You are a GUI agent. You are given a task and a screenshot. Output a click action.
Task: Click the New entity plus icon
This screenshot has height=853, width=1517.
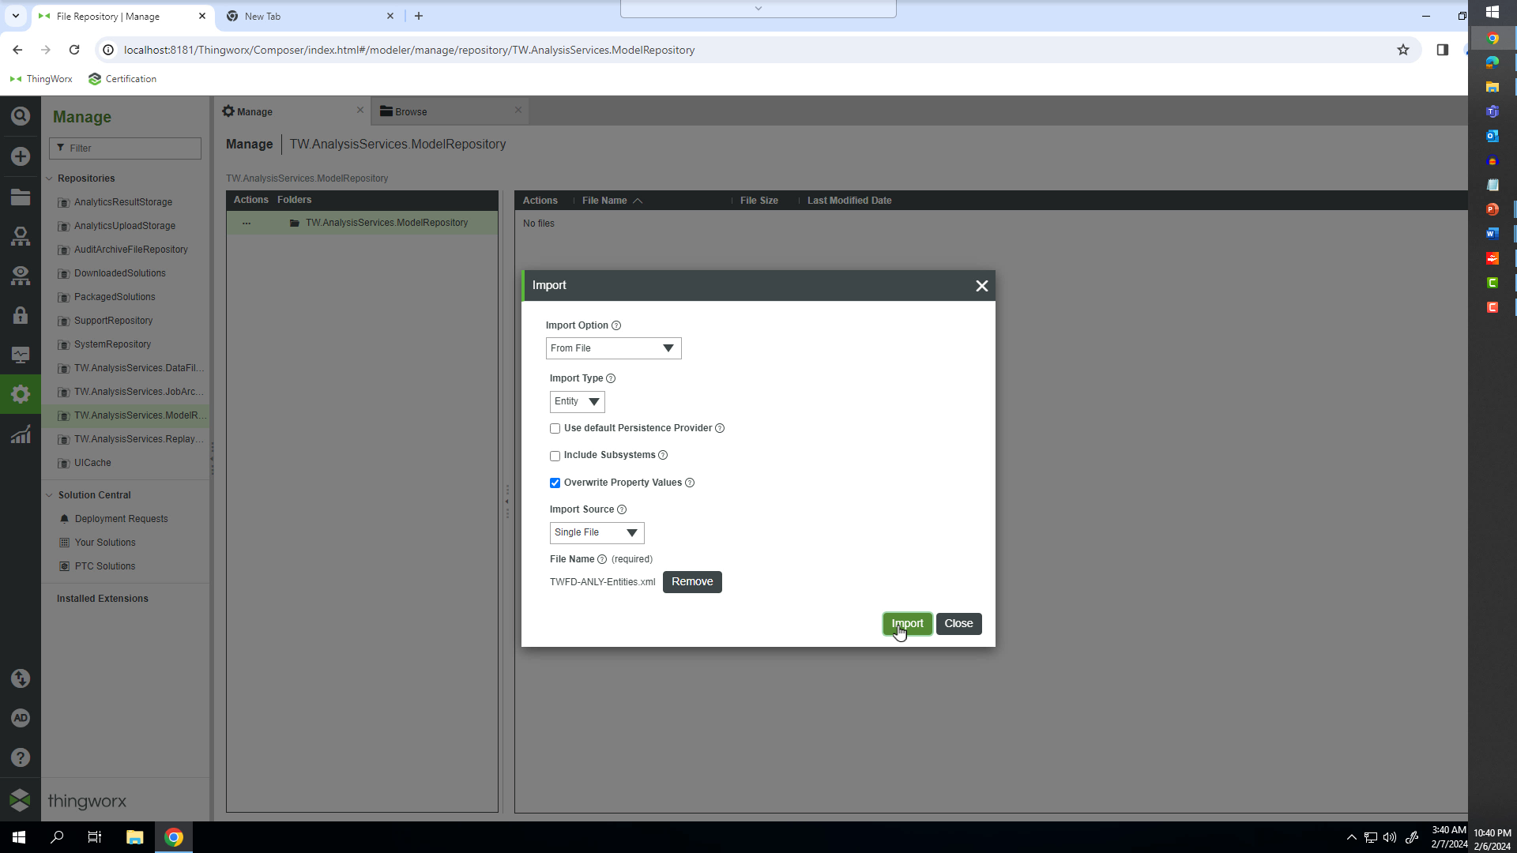click(x=21, y=156)
